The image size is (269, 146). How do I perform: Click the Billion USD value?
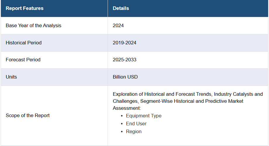pos(125,77)
